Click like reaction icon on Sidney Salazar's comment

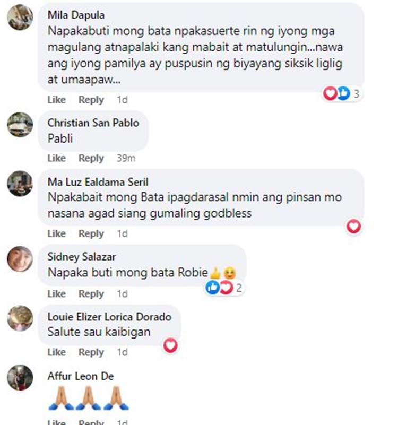click(212, 287)
